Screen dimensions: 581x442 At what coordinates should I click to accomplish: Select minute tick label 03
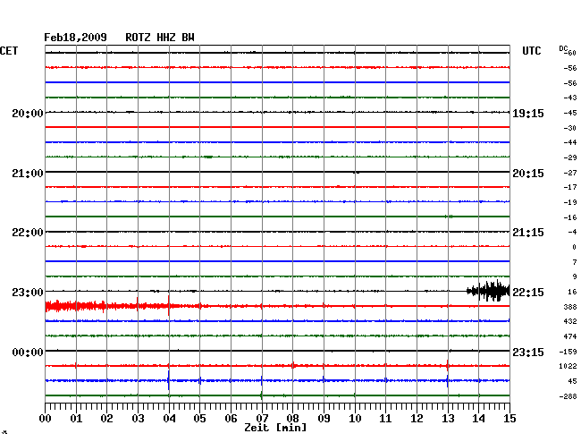coord(138,418)
